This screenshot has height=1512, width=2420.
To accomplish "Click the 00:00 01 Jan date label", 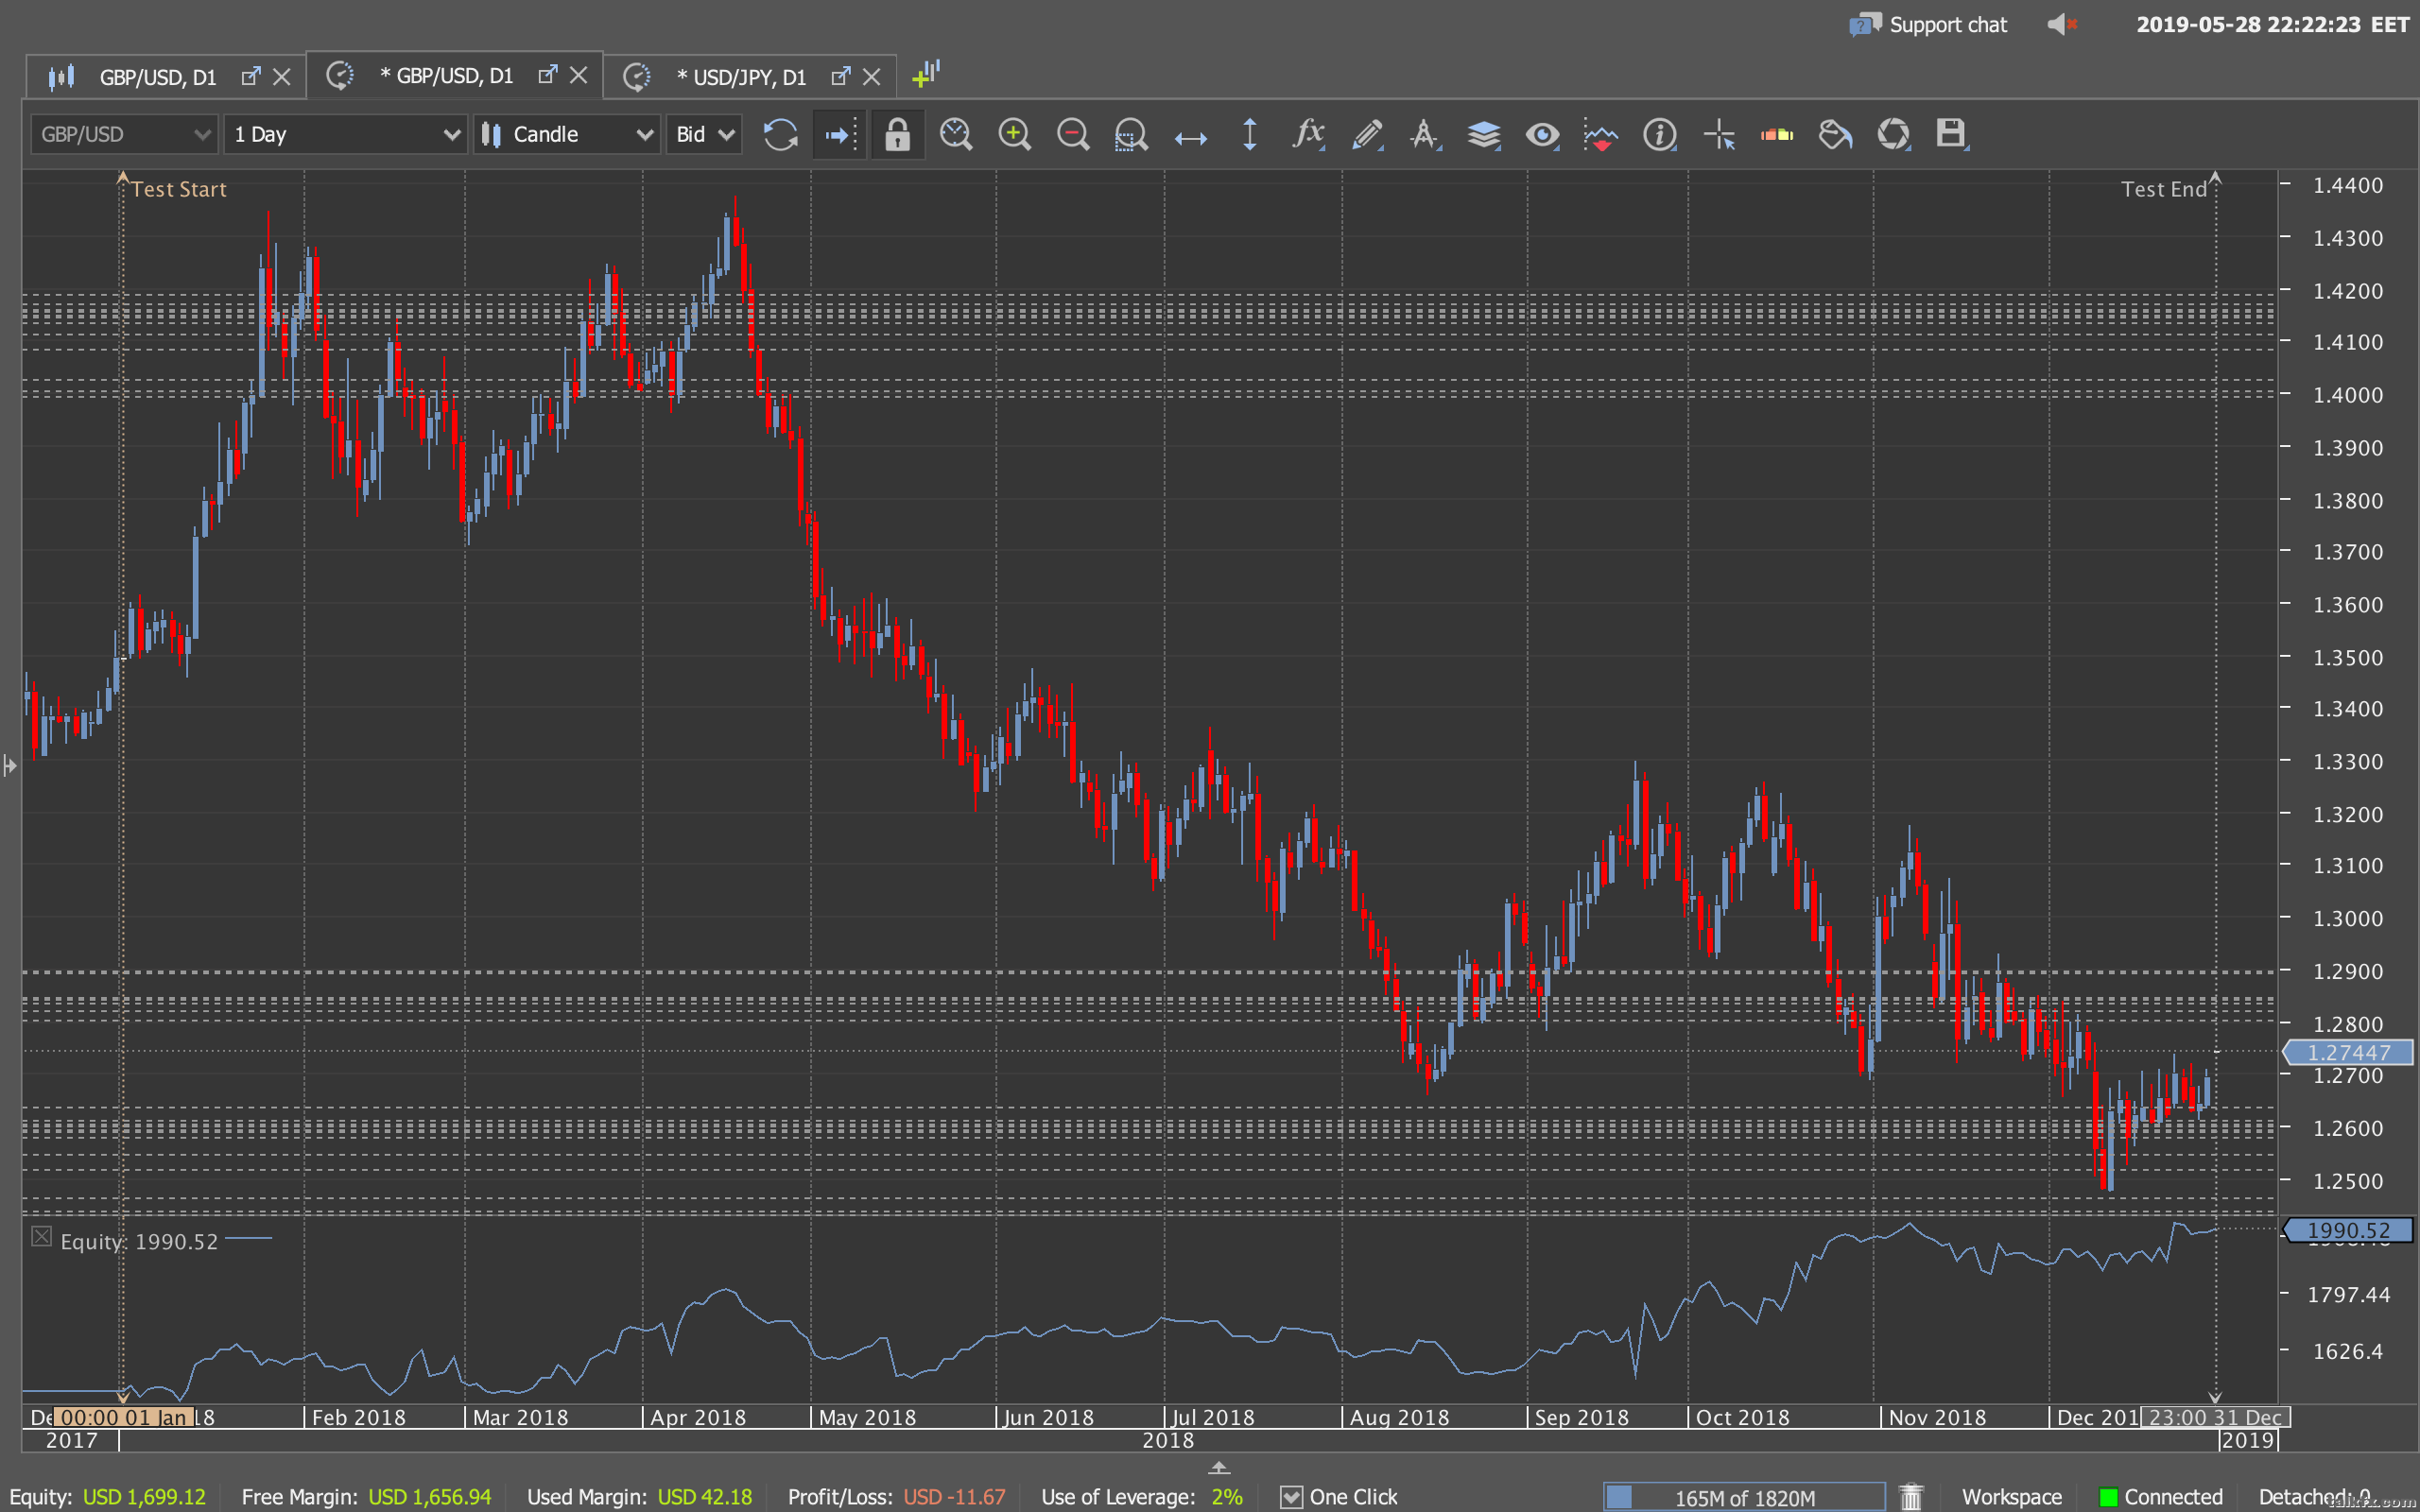I will pyautogui.click(x=124, y=1417).
